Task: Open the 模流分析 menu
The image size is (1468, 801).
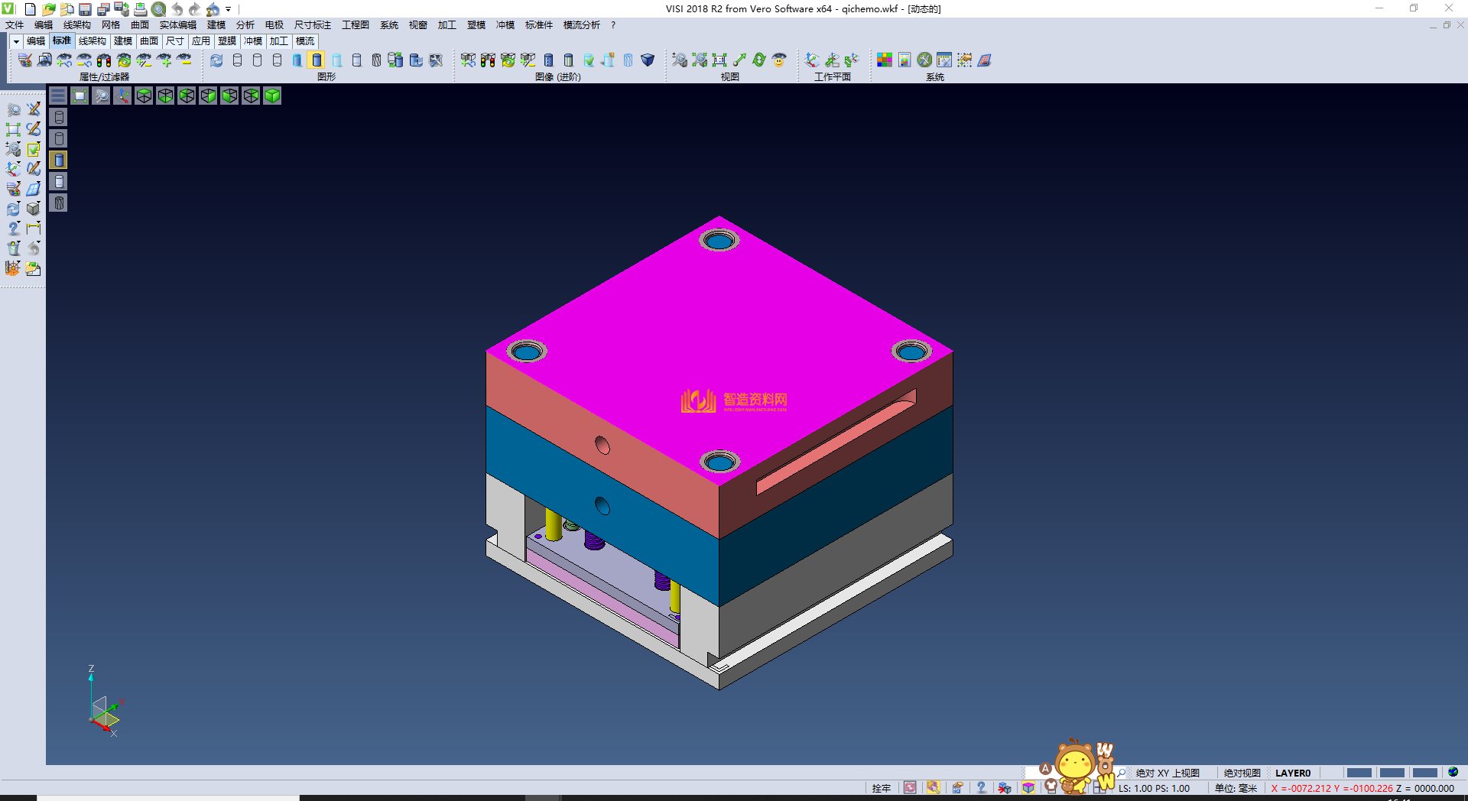Action: tap(581, 25)
